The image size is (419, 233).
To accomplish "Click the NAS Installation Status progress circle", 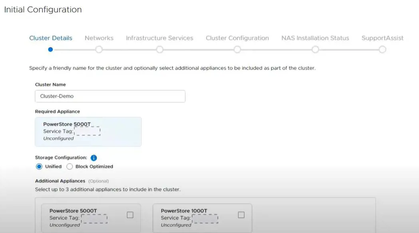I will click(315, 50).
